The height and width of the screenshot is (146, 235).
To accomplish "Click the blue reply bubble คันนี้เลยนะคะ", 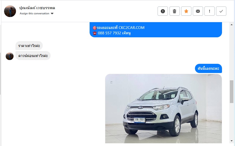I will (208, 68).
